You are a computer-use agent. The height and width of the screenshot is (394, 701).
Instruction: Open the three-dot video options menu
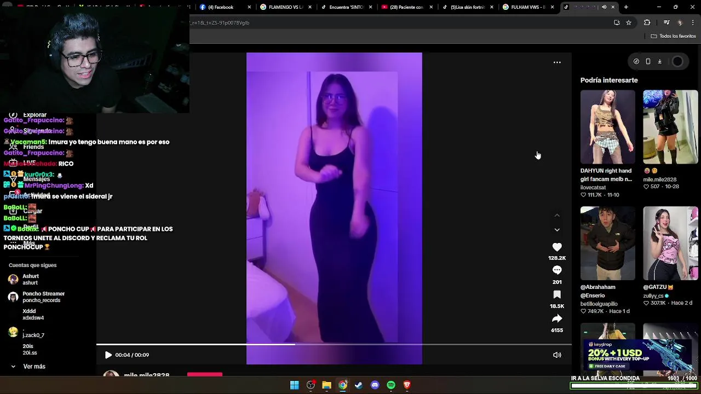(557, 62)
